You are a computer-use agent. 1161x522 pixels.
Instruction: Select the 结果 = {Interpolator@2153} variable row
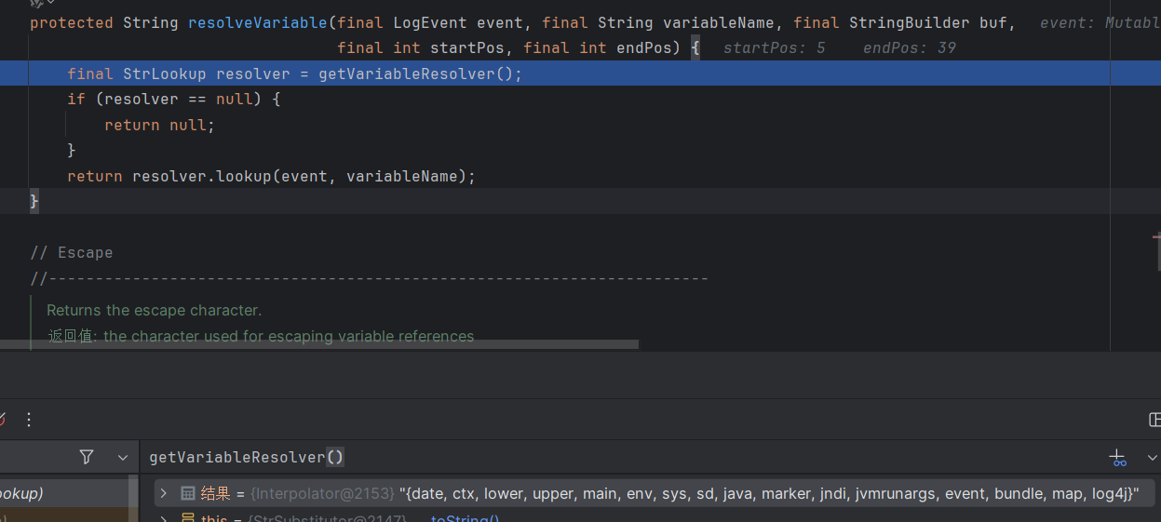click(655, 493)
